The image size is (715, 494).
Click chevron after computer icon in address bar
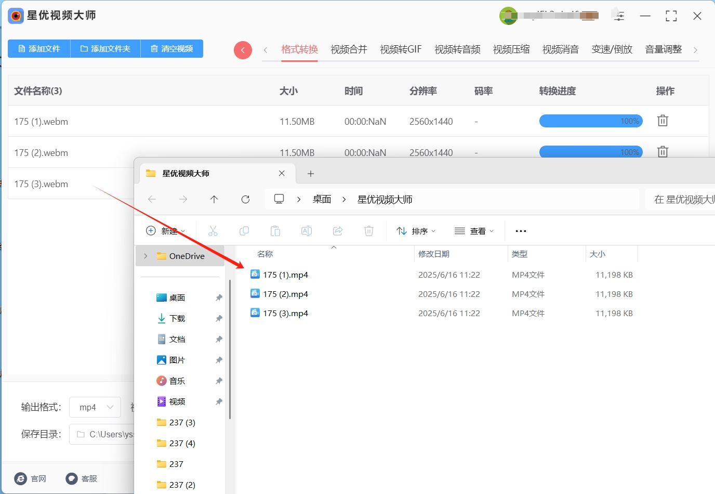pyautogui.click(x=299, y=199)
